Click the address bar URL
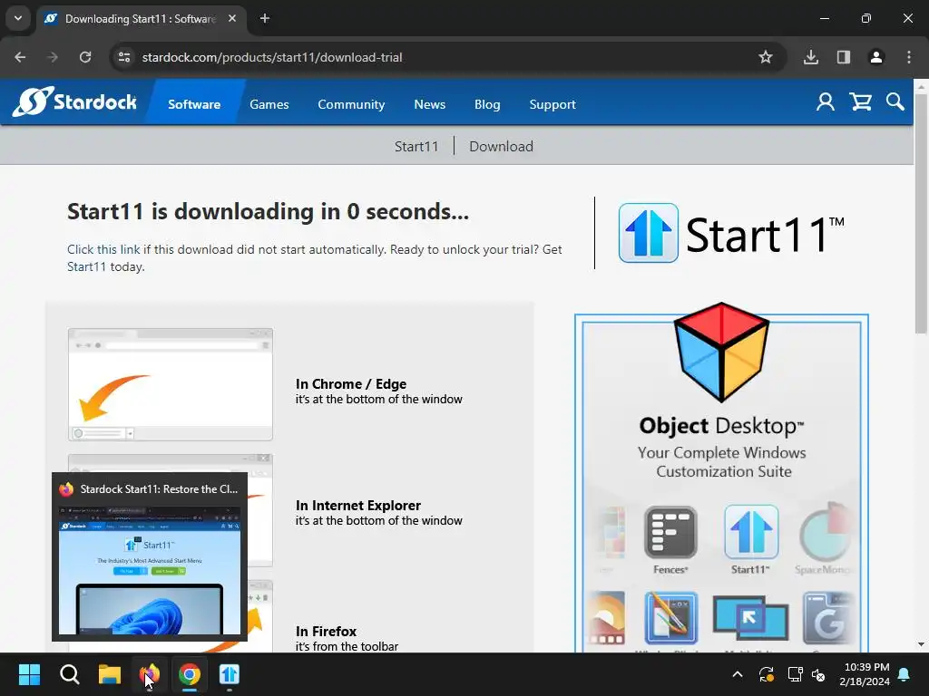 click(x=272, y=57)
